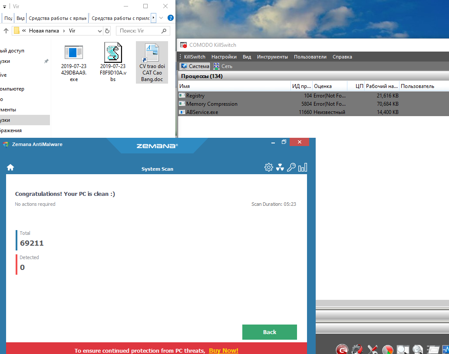Click the gear with red arrow KillSwitch icon
The height and width of the screenshot is (354, 449).
coord(357,349)
